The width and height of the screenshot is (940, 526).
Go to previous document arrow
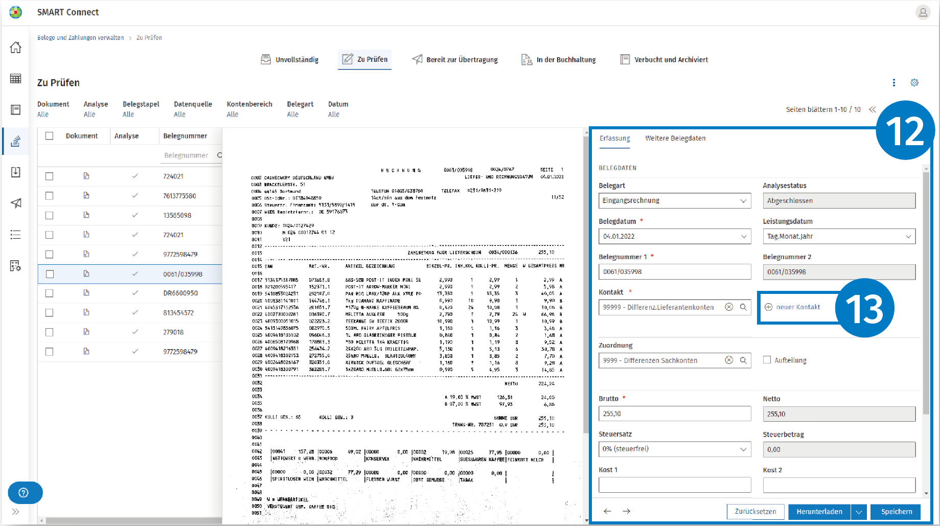coord(607,511)
